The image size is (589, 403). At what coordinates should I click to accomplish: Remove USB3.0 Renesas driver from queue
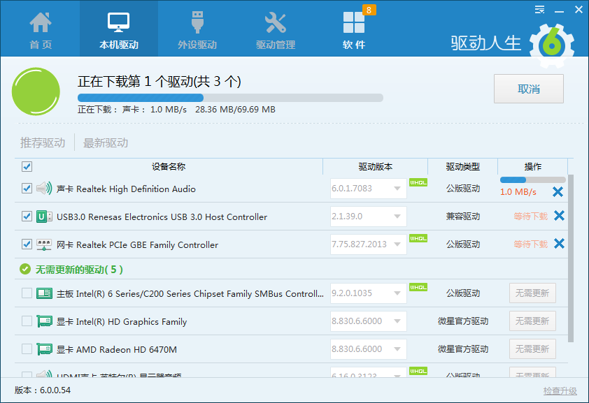point(558,216)
